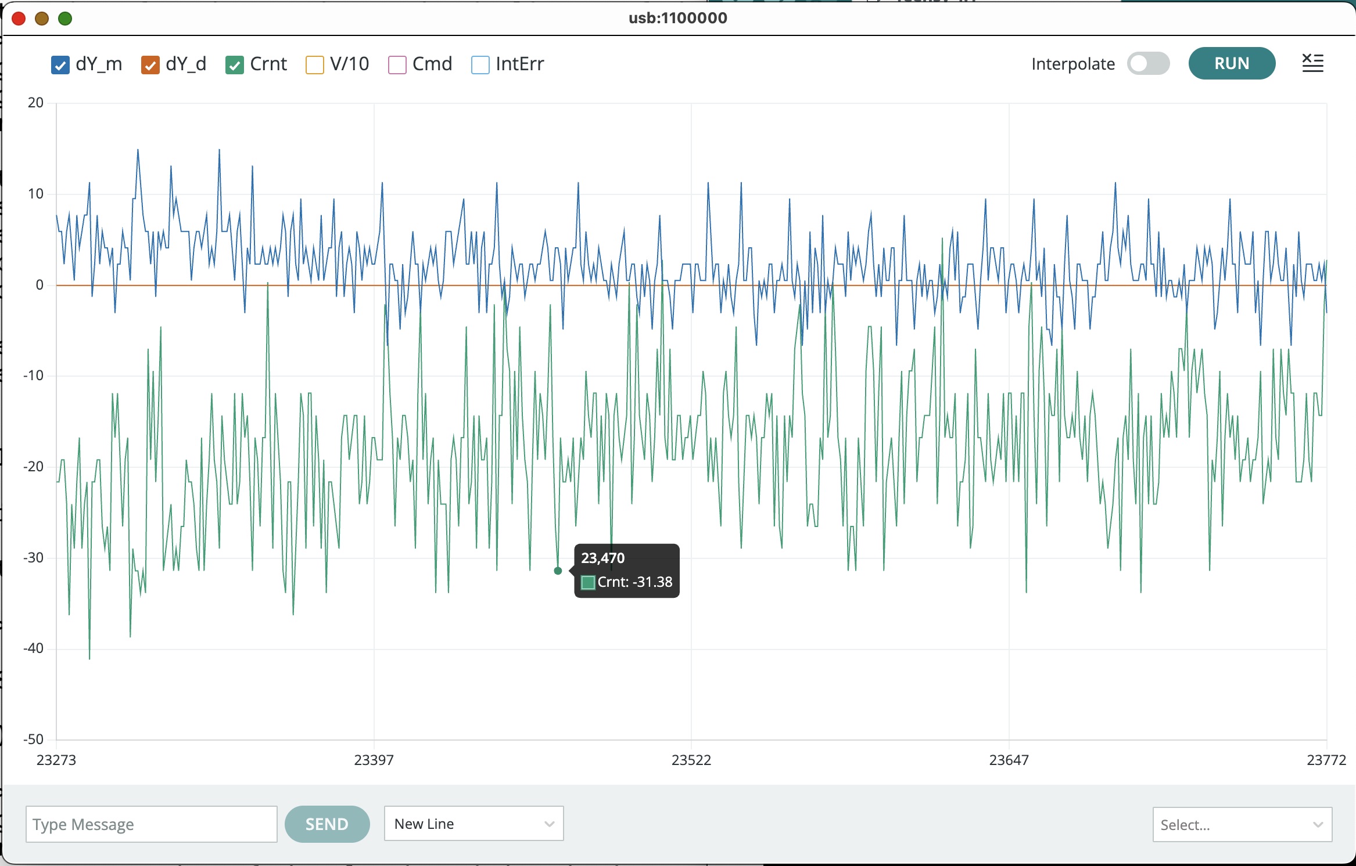Click the chevron in New Line dropdown
The height and width of the screenshot is (866, 1356).
point(549,824)
